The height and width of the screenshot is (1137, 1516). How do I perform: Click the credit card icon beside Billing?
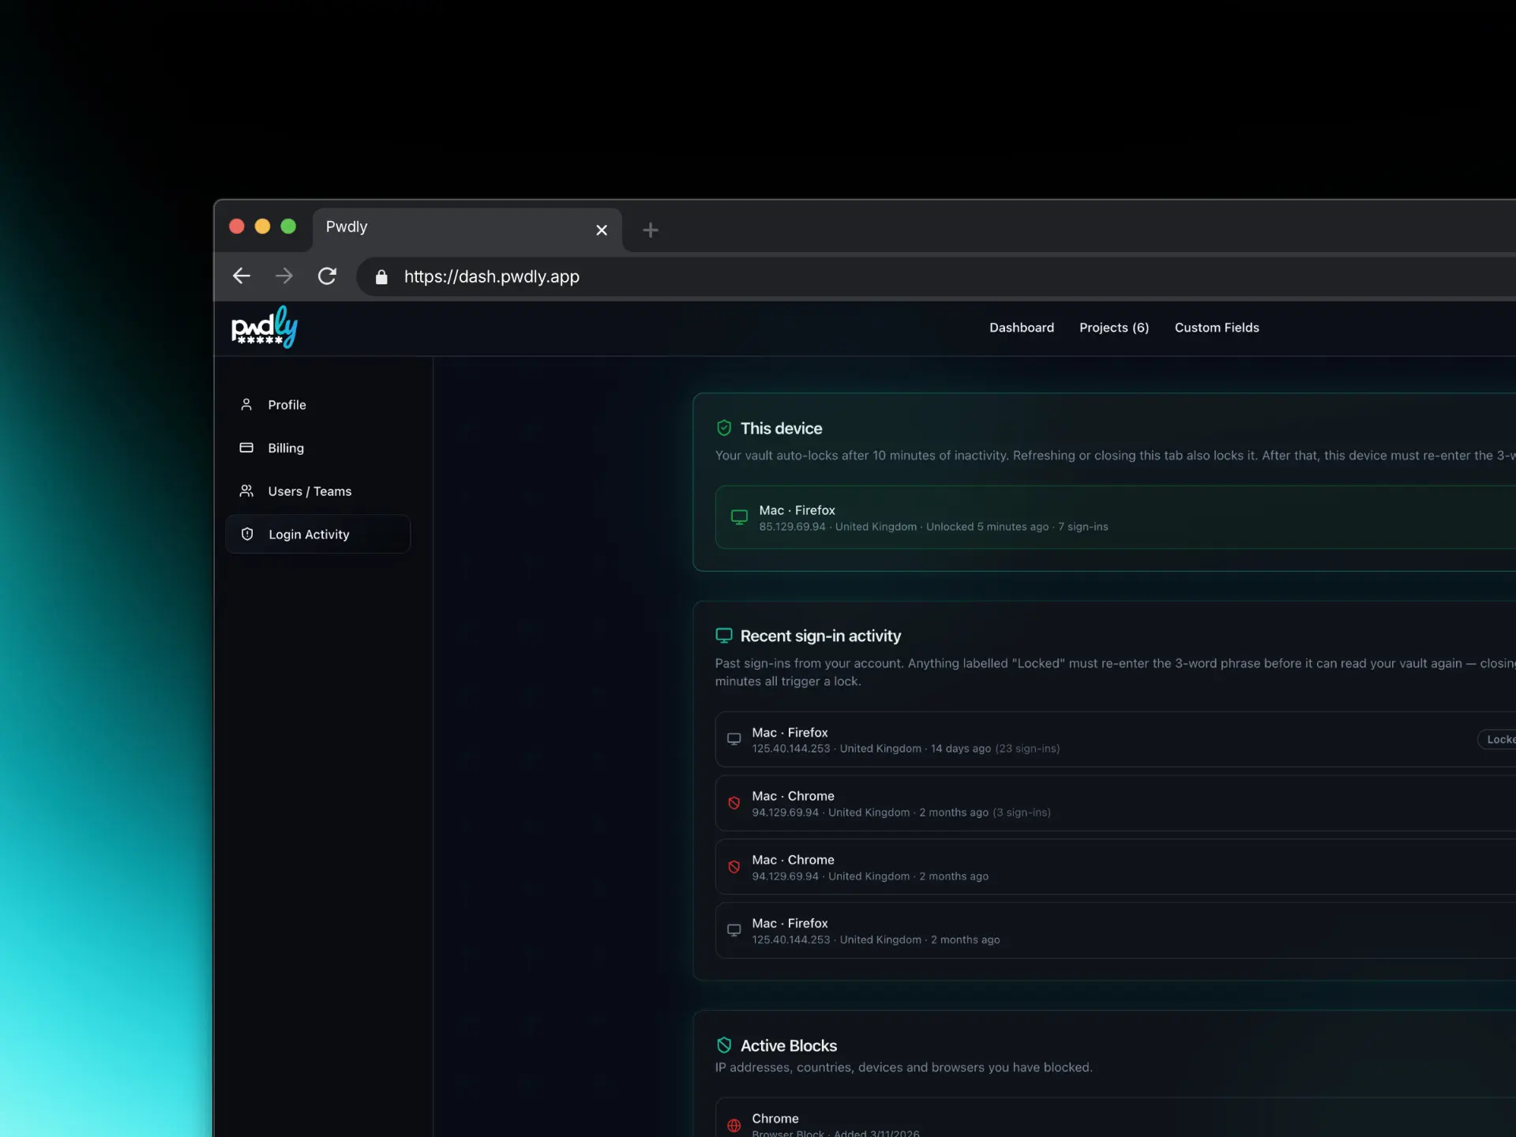coord(246,448)
